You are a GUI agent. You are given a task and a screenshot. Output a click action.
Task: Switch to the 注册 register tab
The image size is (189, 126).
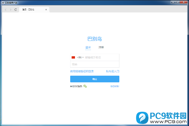point(101,47)
